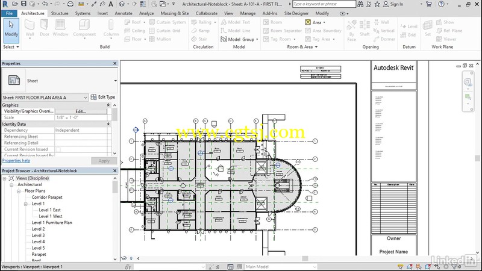Click the Roof tool
This screenshot has width=482, height=271.
point(135,22)
